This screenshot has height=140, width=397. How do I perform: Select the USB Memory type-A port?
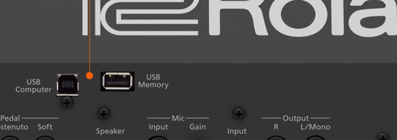point(118,81)
